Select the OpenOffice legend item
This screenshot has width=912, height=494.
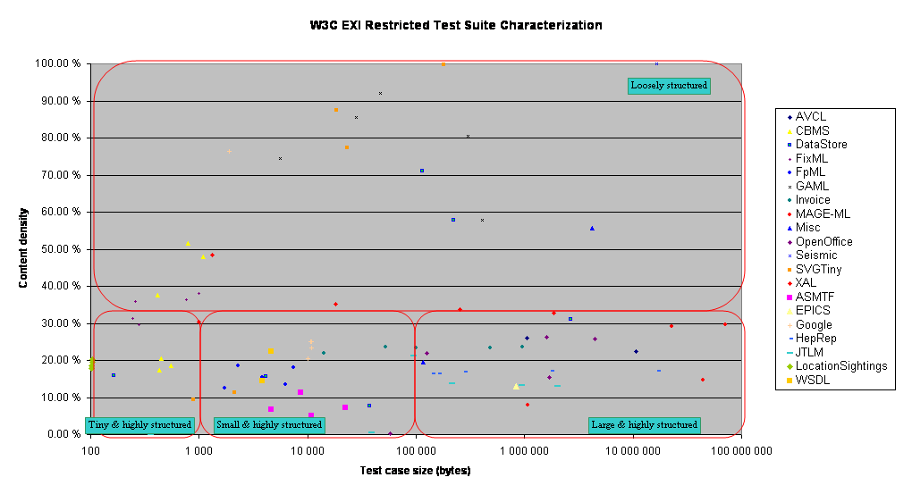823,242
